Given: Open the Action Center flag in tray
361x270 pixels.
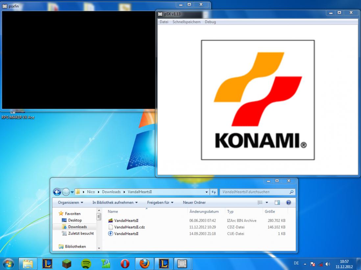Looking at the screenshot, I should pyautogui.click(x=313, y=264).
